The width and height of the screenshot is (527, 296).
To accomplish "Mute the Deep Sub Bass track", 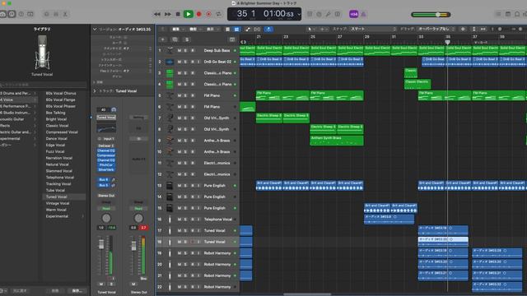I will point(180,50).
